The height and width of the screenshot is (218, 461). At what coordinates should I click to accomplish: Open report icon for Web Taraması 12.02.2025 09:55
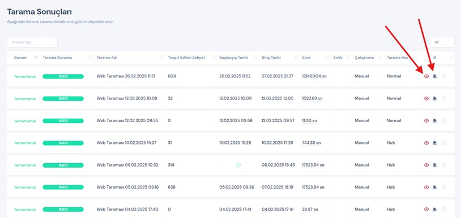tap(436, 121)
